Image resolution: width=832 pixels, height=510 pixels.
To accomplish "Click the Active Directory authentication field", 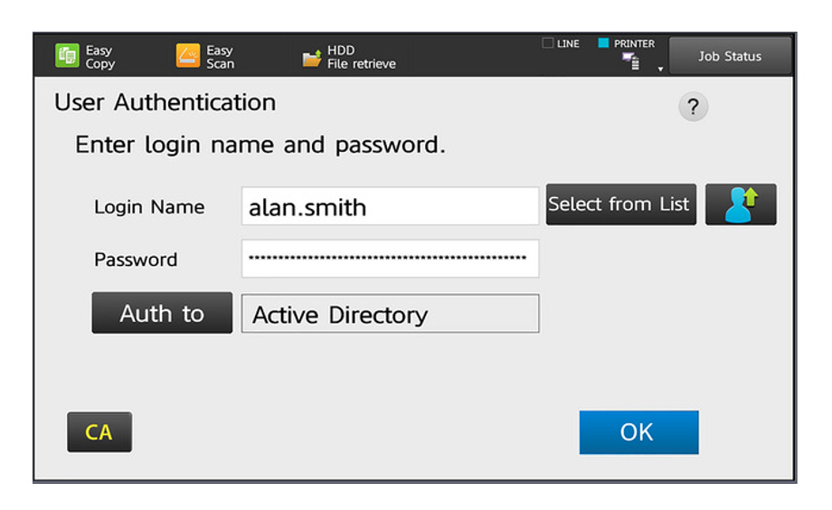I will (390, 314).
